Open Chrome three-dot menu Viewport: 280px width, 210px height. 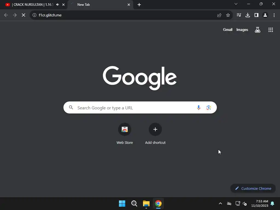pos(274,15)
